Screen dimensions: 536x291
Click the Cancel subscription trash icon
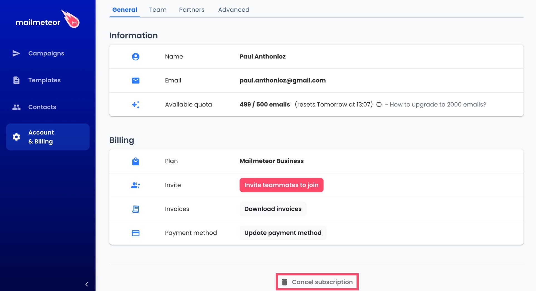coord(284,282)
